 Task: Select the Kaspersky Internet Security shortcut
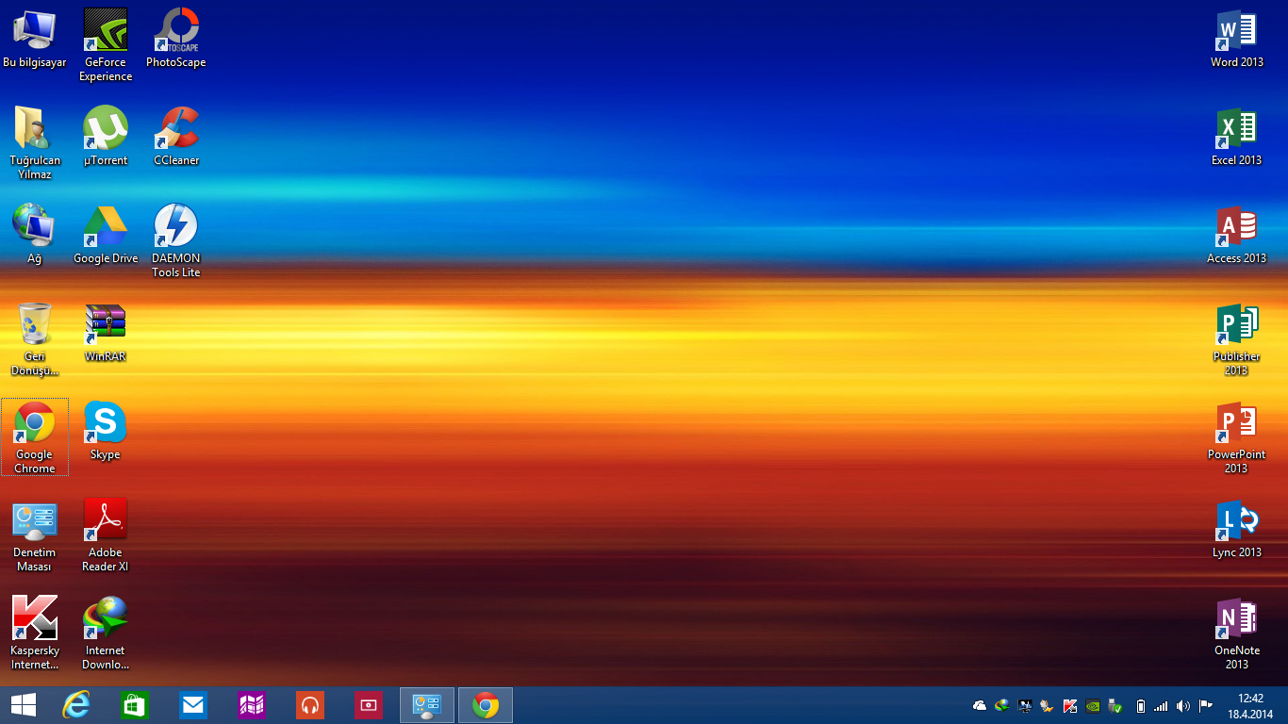(x=34, y=633)
